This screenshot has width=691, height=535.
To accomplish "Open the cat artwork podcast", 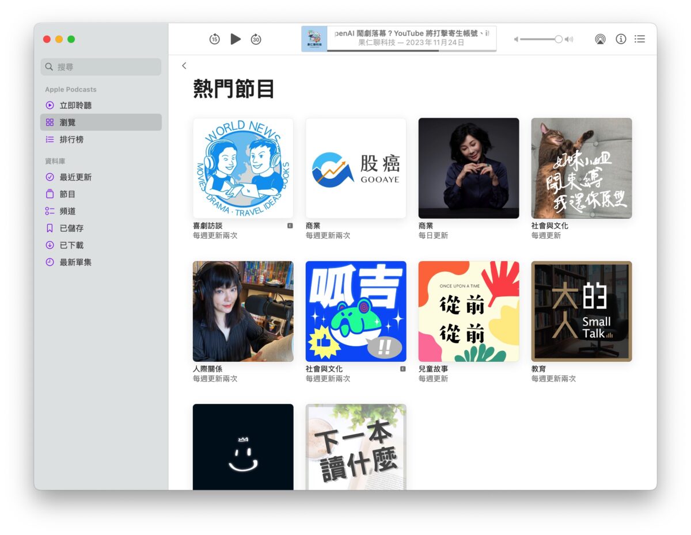I will [582, 169].
